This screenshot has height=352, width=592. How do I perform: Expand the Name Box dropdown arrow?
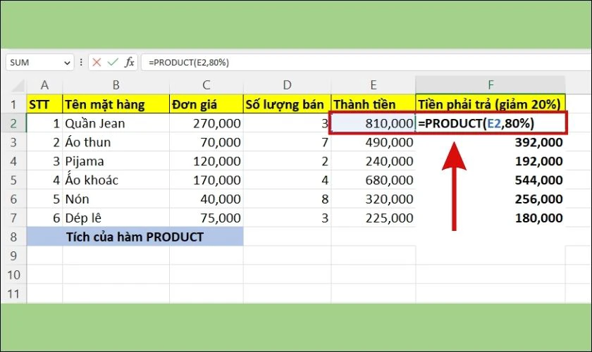(67, 63)
